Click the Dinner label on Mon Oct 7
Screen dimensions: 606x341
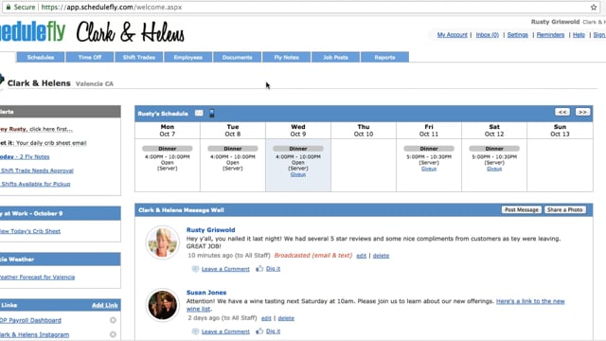[x=168, y=149]
